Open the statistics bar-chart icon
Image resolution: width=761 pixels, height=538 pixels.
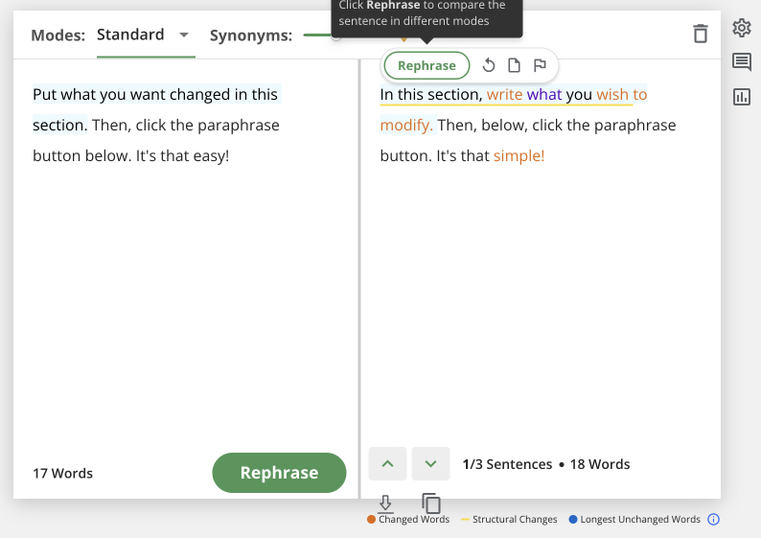[x=742, y=97]
